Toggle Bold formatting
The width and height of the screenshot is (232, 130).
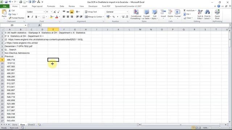[x=28, y=17]
